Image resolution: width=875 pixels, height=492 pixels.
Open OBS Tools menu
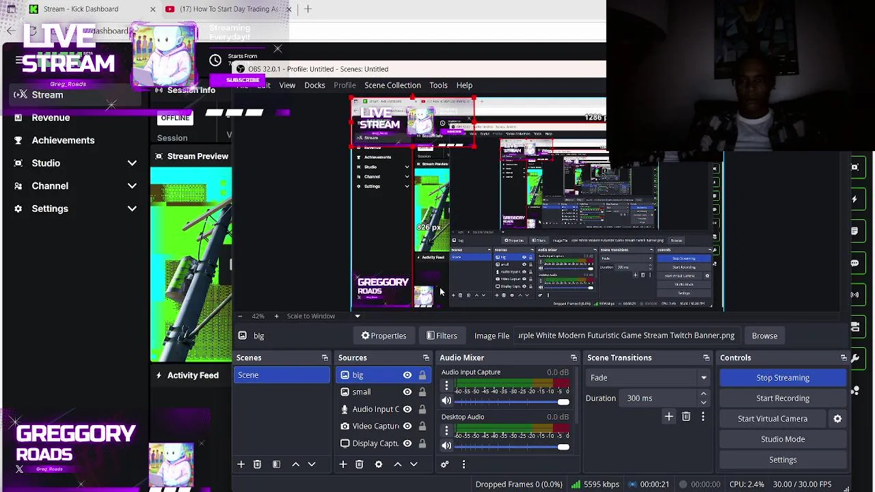click(438, 85)
